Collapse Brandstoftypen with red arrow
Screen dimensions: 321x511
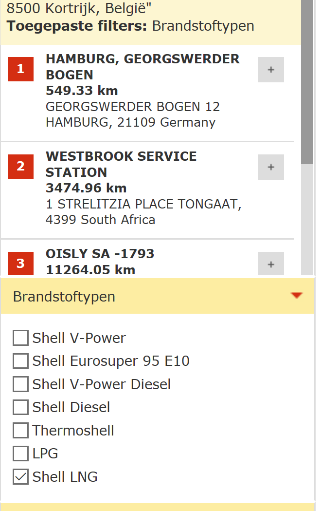pyautogui.click(x=297, y=296)
